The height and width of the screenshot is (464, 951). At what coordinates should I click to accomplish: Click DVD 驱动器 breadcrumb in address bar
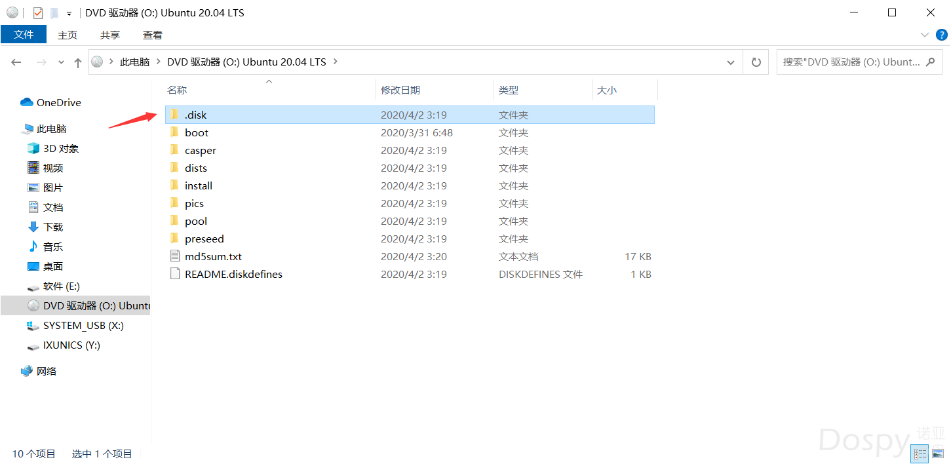point(246,62)
